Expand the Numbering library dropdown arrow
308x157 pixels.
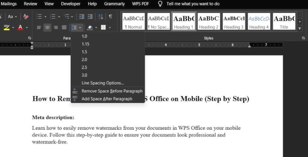click(x=59, y=17)
